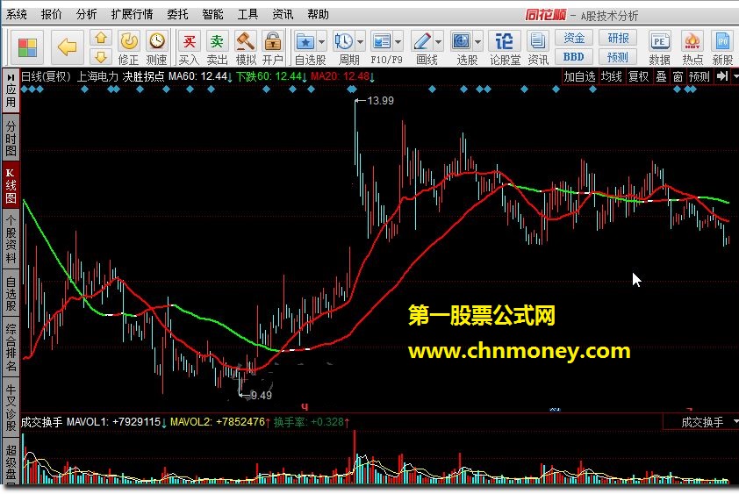Image resolution: width=739 pixels, height=494 pixels.
Task: Toggle 叠 overlay mode
Action: 661,76
